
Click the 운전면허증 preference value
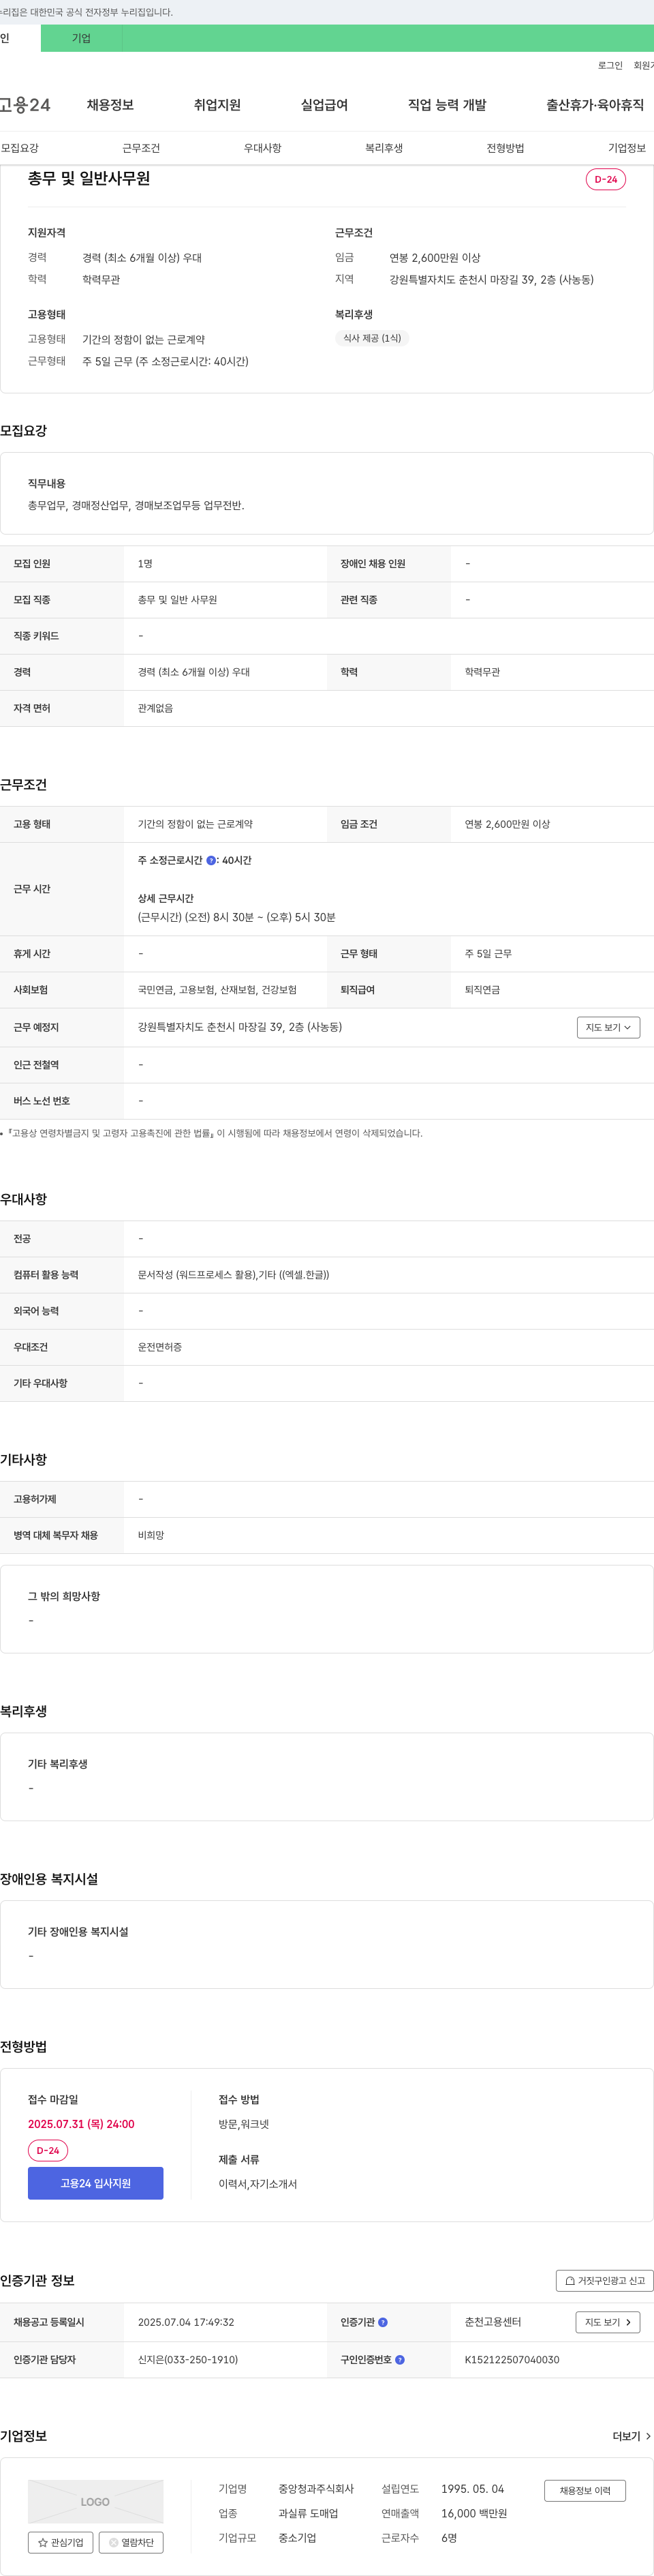pyautogui.click(x=160, y=1347)
